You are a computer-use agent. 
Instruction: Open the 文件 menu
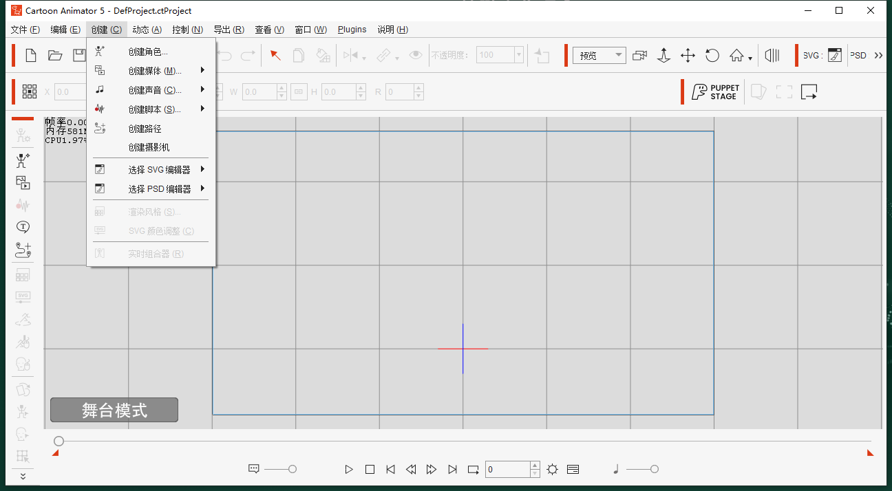[25, 30]
